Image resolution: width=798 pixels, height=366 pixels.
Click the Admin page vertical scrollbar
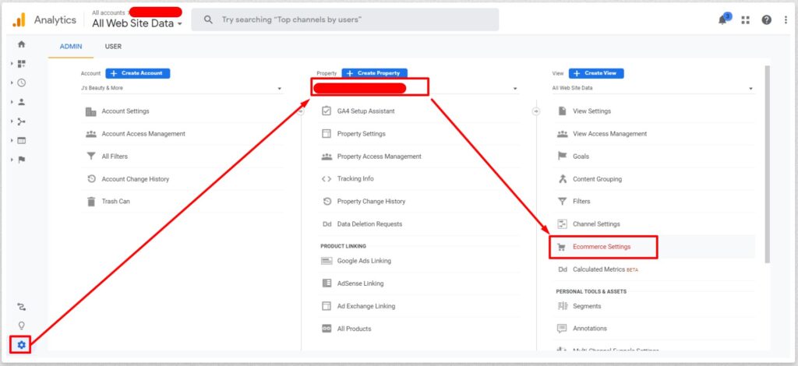click(768, 164)
